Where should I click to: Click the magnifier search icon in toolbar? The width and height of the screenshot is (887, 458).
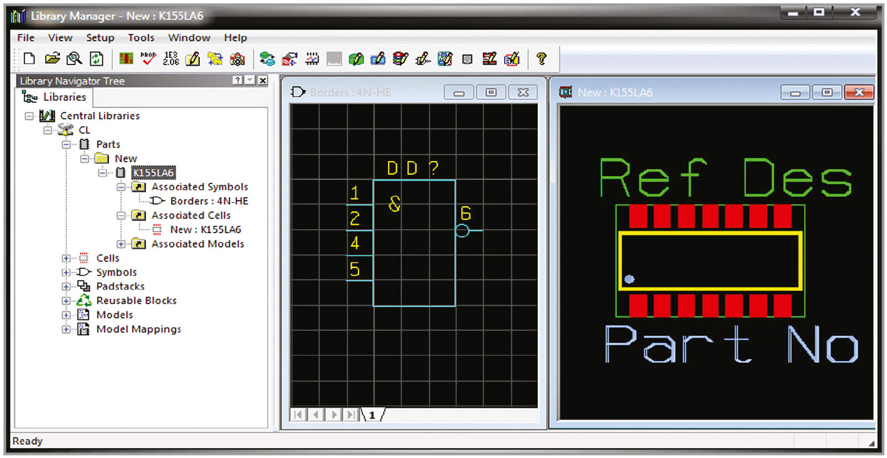74,59
